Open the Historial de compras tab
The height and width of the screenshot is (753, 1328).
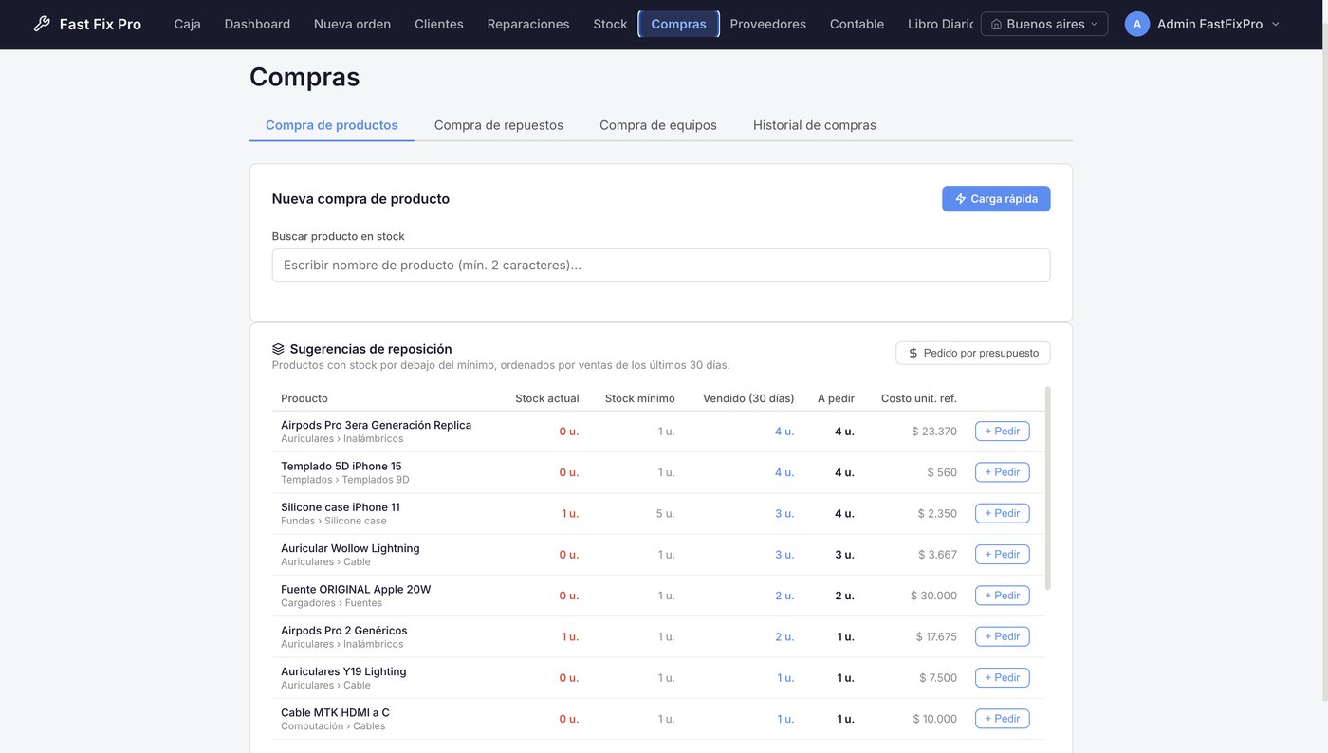click(815, 125)
